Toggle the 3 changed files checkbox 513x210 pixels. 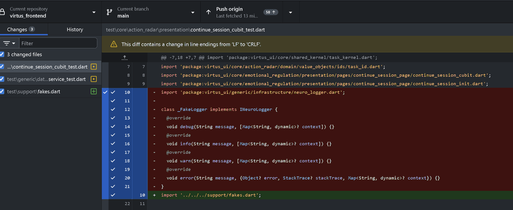[x=2, y=55]
